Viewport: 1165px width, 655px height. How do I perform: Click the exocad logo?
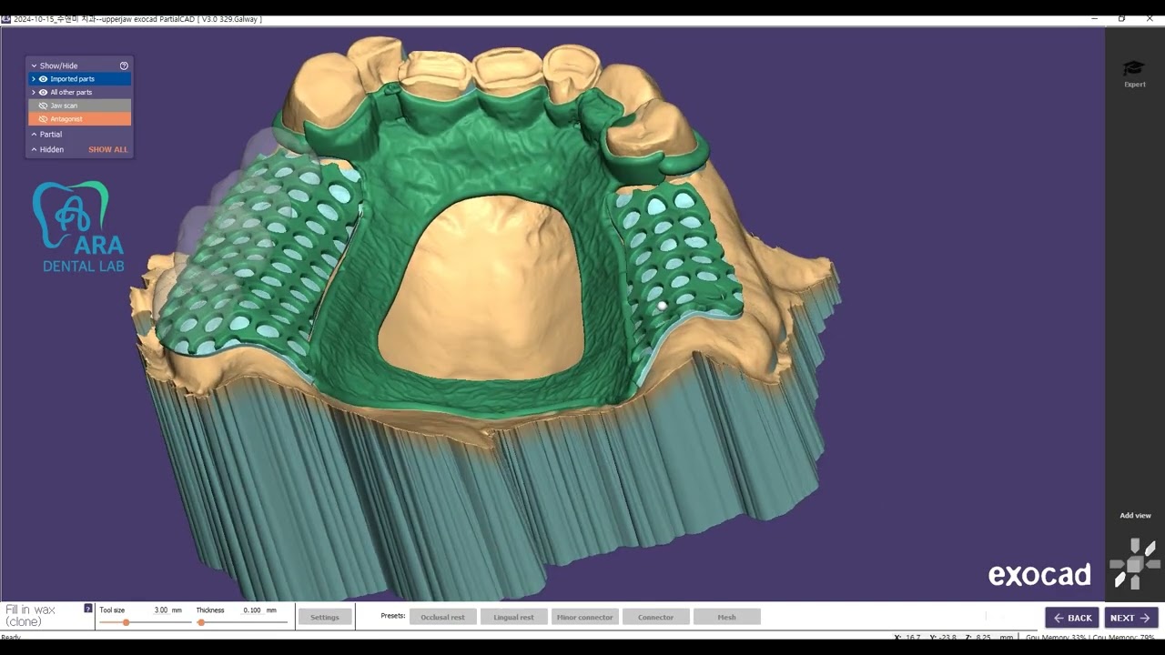pos(1039,575)
